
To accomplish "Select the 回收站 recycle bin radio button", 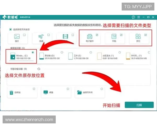I will pos(34,89).
